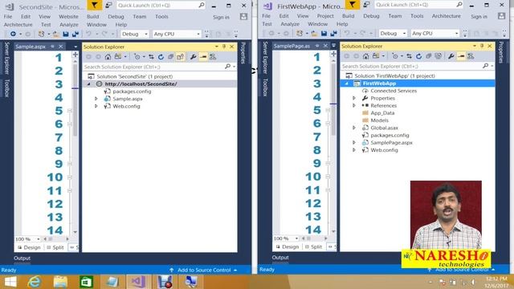Image resolution: width=514 pixels, height=289 pixels.
Task: Select Connected Services in FirstWebApp tree
Action: (x=394, y=91)
